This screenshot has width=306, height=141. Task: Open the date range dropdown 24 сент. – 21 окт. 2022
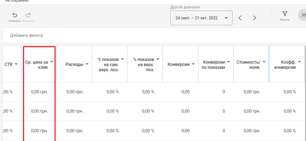pos(201,18)
